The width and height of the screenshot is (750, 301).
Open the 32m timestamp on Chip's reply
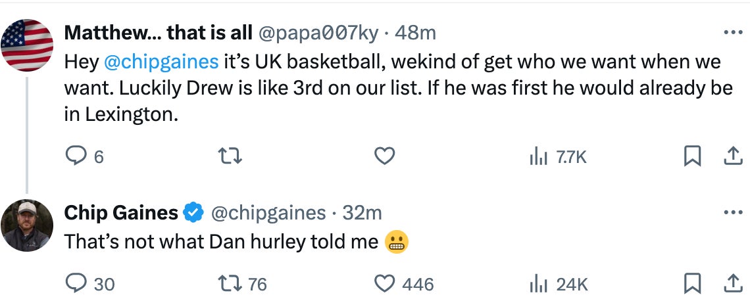(362, 213)
